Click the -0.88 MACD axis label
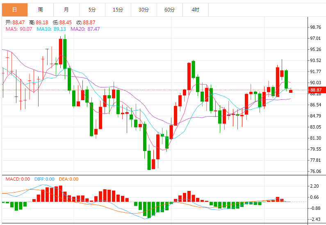The height and width of the screenshot is (225, 326). click(x=315, y=208)
